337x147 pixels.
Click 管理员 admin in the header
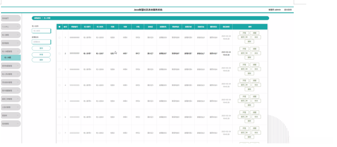pos(275,10)
